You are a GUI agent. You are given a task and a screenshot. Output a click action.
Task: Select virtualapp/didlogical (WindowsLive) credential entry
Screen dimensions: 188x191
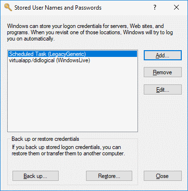point(73,60)
